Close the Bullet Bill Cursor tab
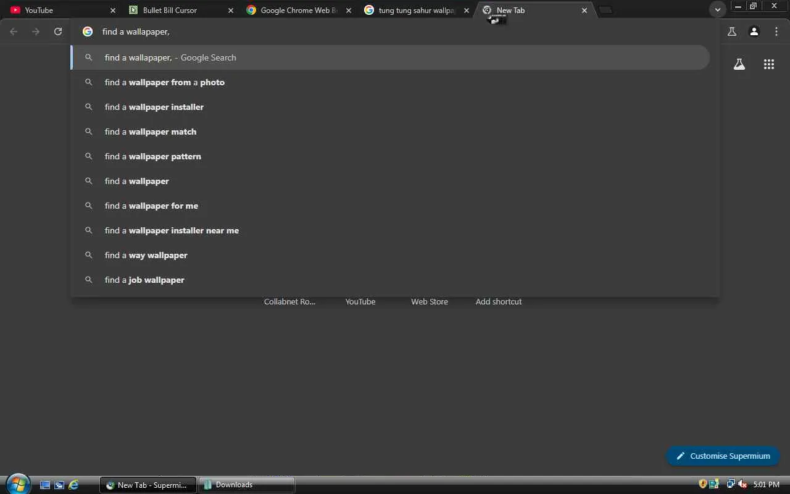 (x=231, y=10)
